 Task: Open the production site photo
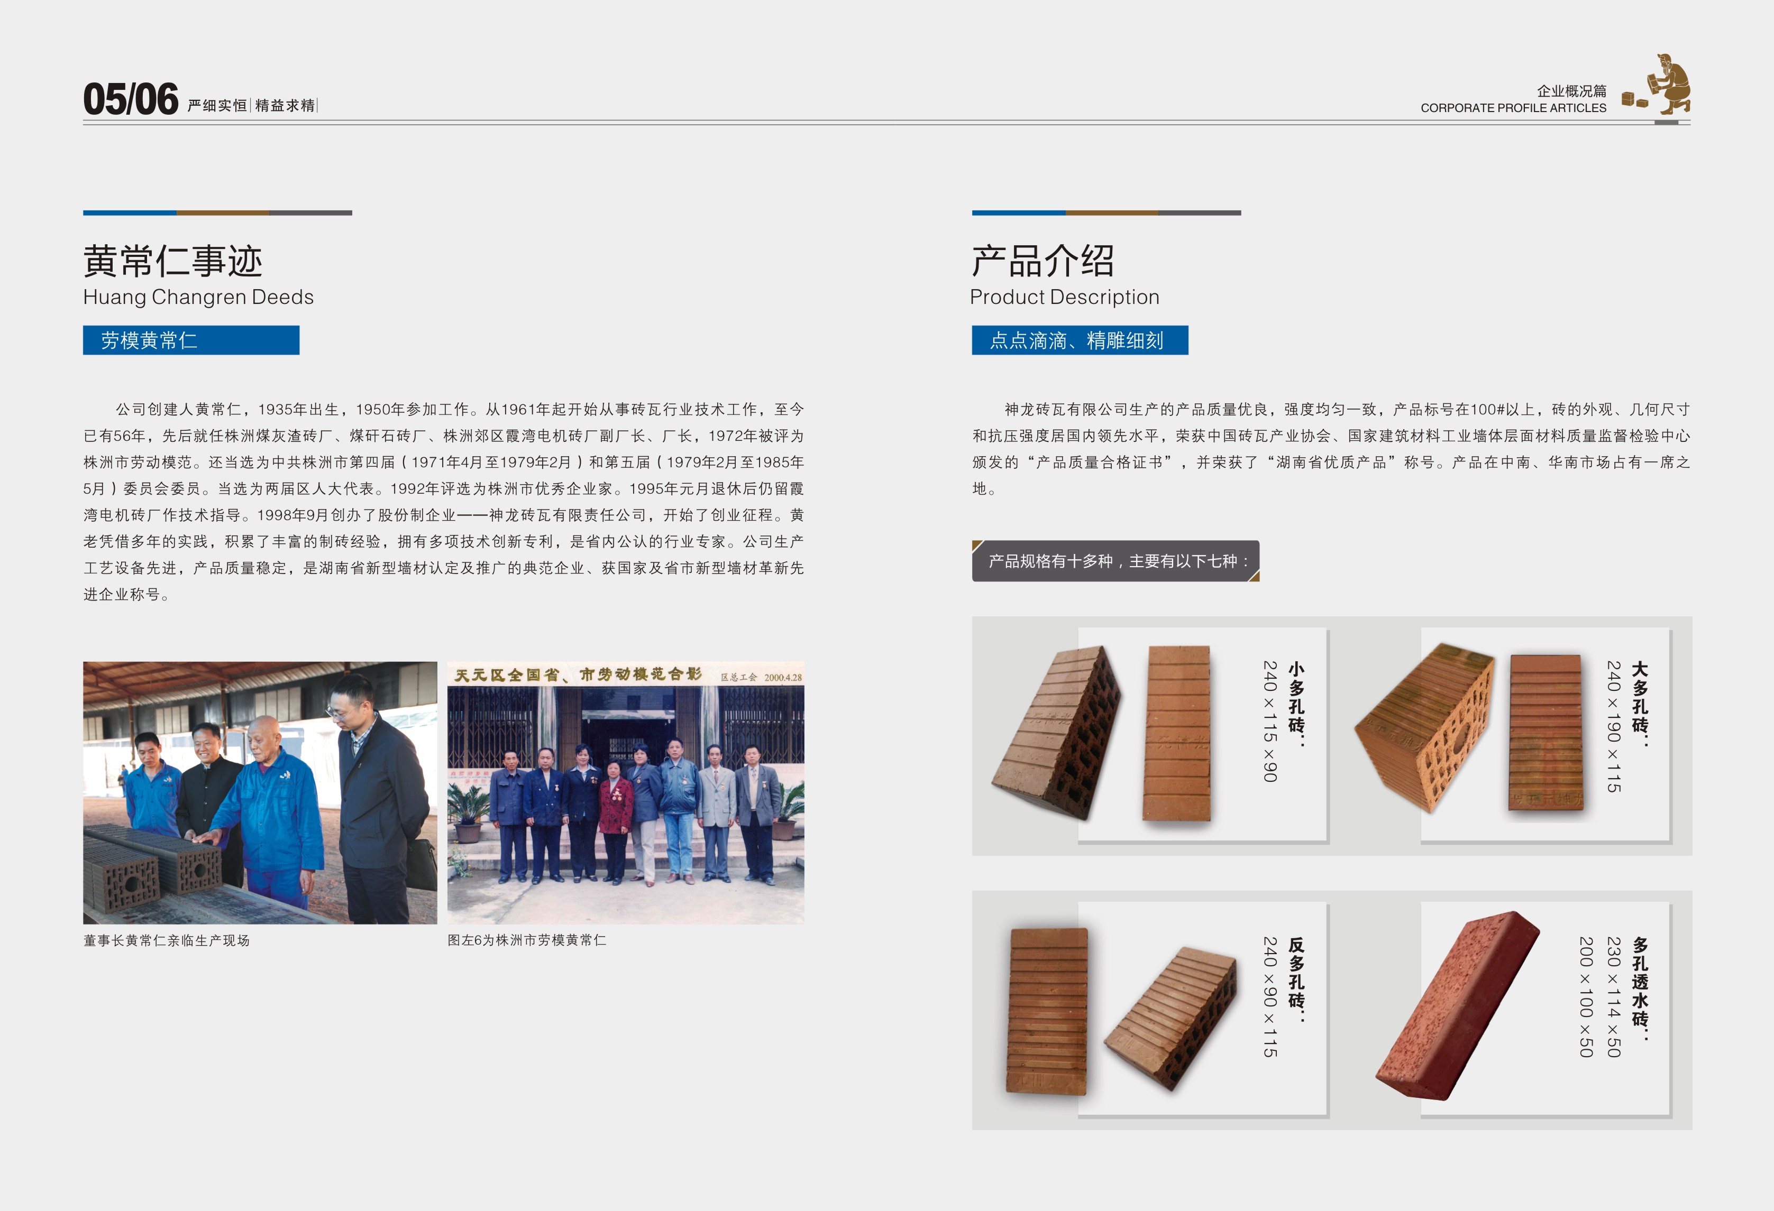pos(260,792)
